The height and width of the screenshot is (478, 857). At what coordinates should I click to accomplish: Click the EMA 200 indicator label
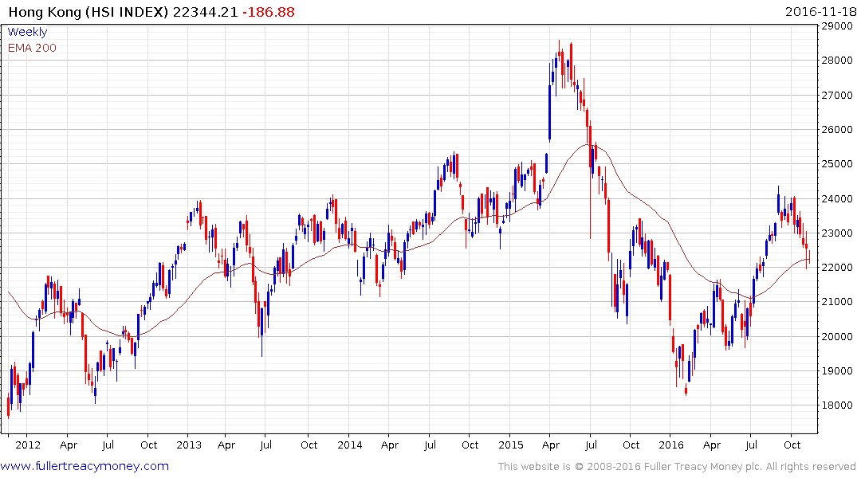click(x=32, y=48)
